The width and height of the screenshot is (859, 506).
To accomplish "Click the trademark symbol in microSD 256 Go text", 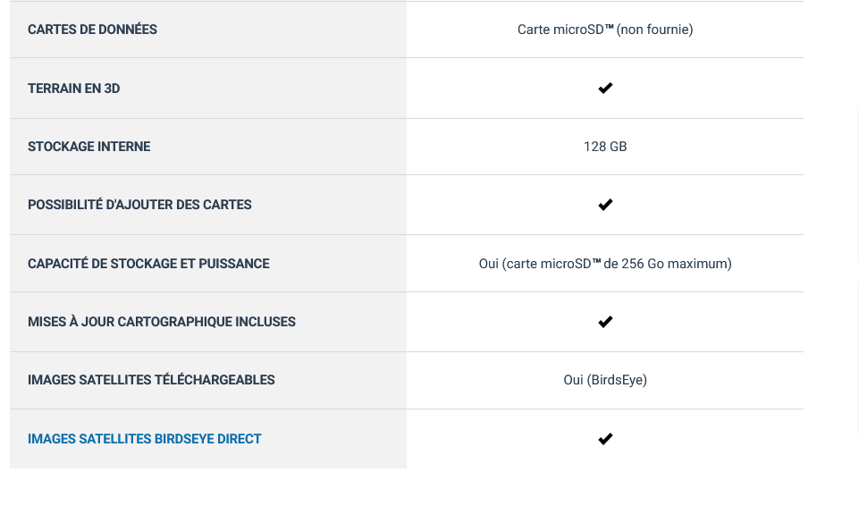I will pos(596,261).
